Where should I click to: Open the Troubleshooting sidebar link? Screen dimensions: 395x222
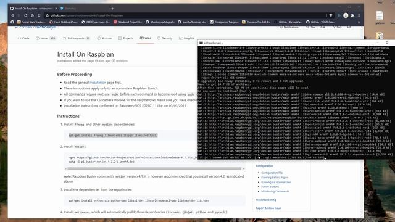pos(266,200)
